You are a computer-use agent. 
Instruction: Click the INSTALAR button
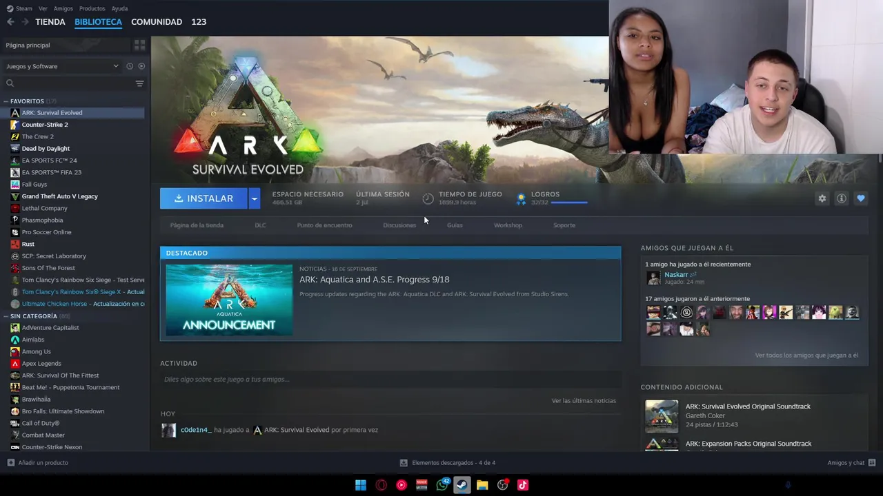click(x=204, y=198)
